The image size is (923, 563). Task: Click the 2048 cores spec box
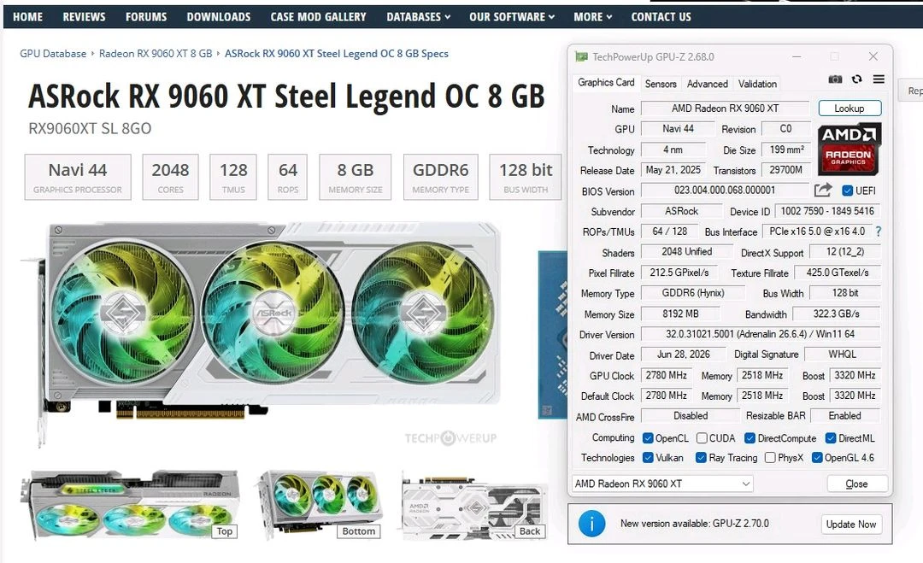click(170, 177)
